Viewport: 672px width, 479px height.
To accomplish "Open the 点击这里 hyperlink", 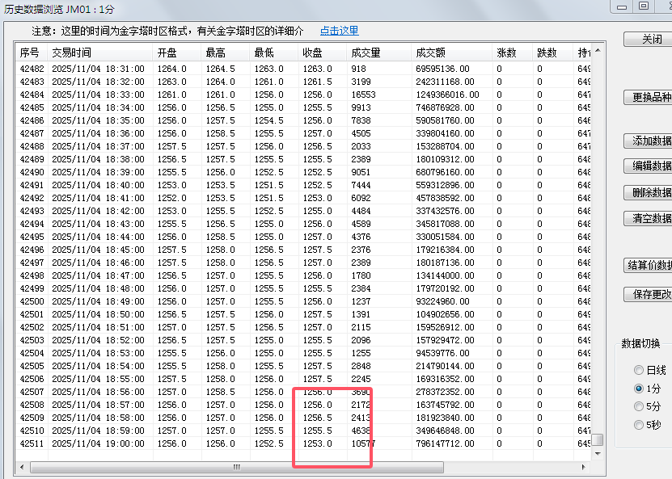I will (x=339, y=31).
